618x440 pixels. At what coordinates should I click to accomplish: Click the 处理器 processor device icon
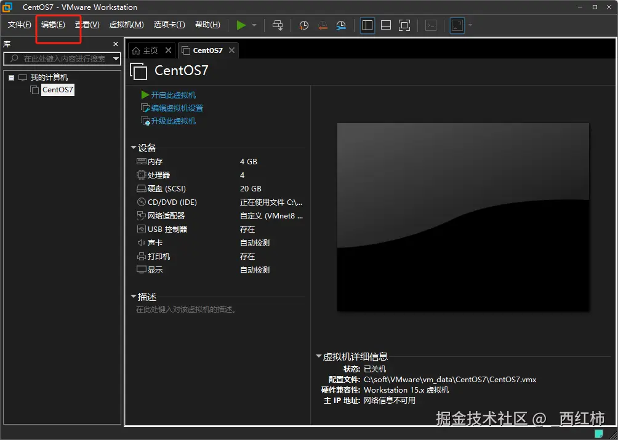tap(141, 175)
